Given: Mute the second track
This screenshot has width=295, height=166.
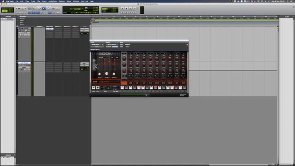Looking at the screenshot, I should tap(29, 65).
